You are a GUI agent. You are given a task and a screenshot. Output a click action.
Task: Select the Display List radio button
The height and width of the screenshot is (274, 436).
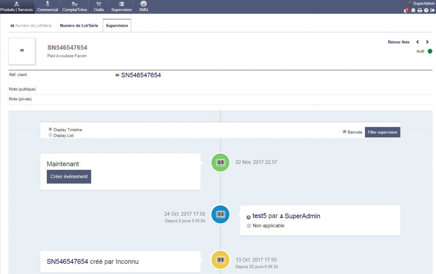click(x=50, y=135)
